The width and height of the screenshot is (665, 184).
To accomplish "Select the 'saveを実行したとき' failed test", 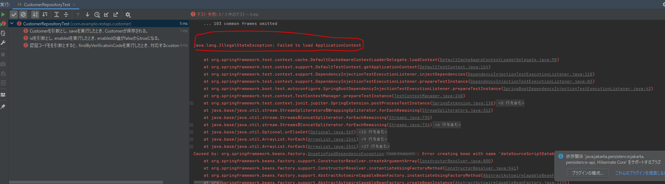I will click(x=98, y=31).
